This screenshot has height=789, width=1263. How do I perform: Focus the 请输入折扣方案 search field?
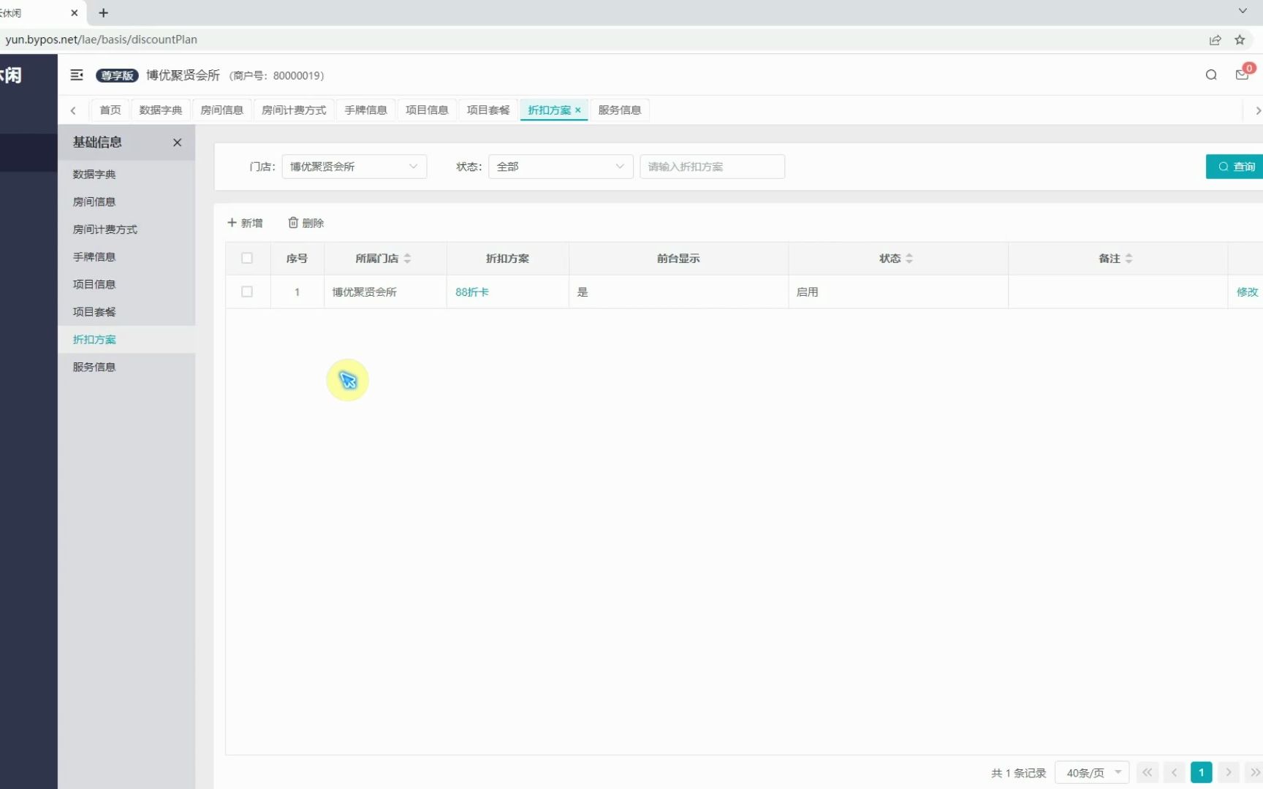(712, 167)
